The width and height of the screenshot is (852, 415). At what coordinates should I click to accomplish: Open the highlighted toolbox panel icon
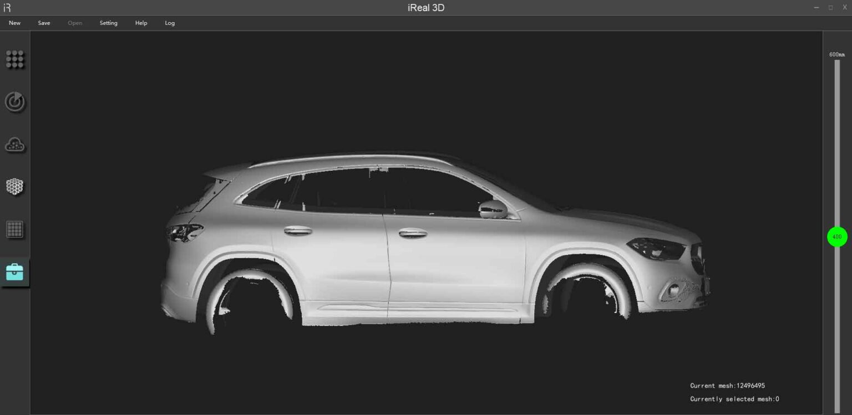(x=15, y=271)
